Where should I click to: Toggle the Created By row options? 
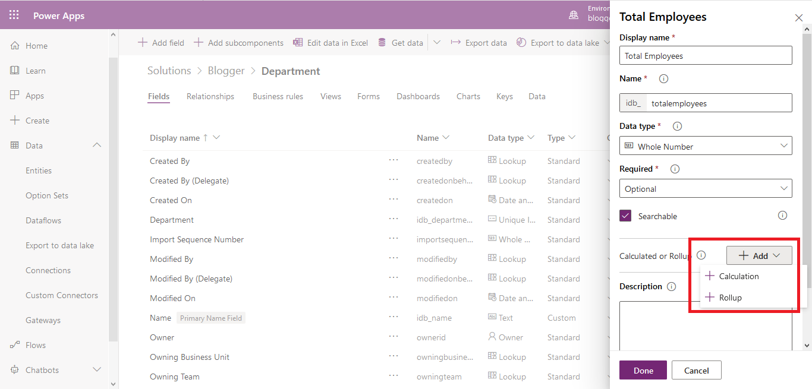[394, 160]
